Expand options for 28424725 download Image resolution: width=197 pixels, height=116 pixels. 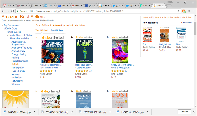[35, 112]
